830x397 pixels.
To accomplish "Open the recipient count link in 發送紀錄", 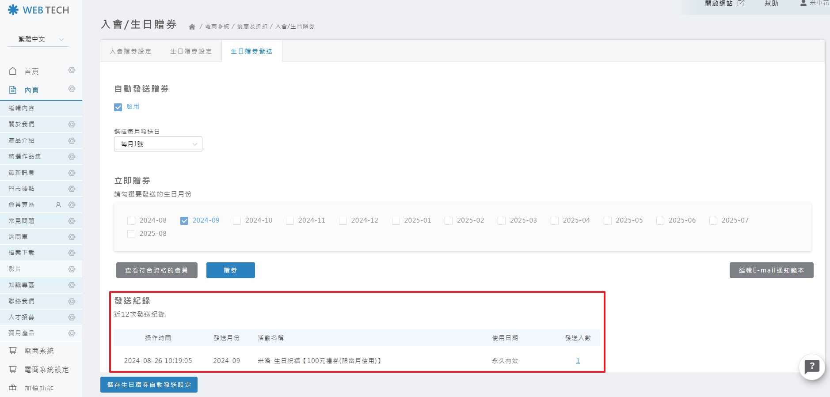I will click(x=578, y=361).
